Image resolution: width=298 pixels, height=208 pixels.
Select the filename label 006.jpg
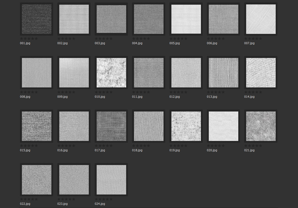coord(212,43)
